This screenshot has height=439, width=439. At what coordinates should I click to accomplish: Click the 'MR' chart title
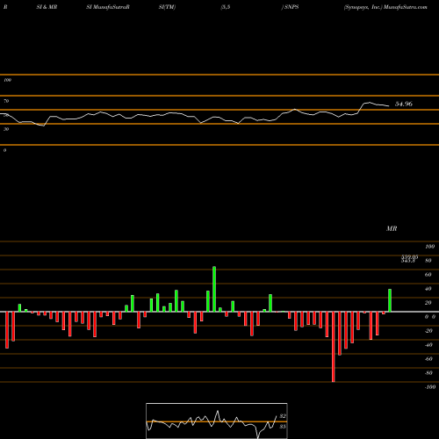coord(392,228)
